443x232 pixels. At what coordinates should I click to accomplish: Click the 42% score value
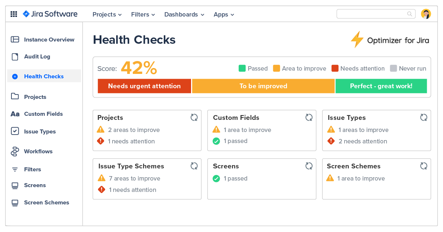(139, 68)
